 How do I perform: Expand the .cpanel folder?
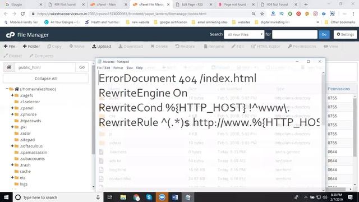(12, 108)
